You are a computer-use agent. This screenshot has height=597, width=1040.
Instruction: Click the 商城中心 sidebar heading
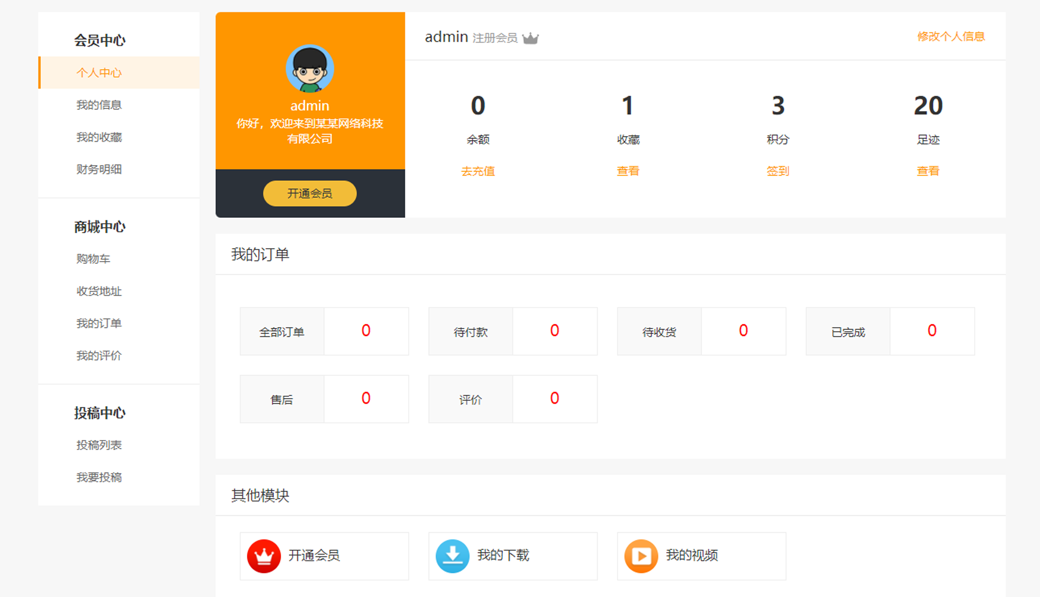coord(99,227)
